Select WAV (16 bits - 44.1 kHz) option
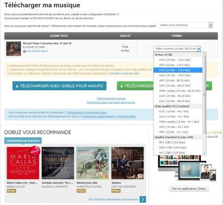 click(178, 127)
